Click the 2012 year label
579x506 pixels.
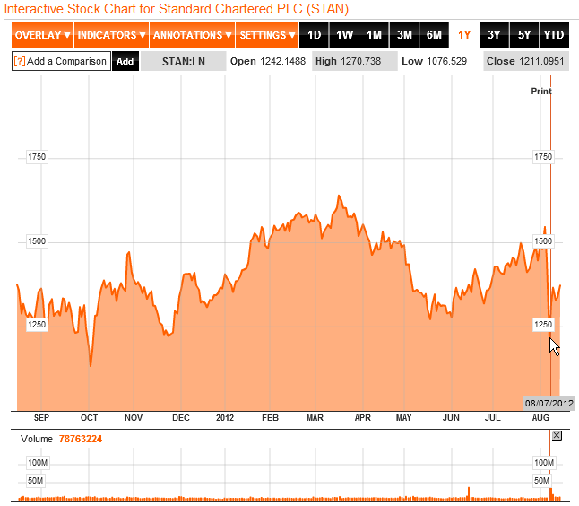[225, 418]
